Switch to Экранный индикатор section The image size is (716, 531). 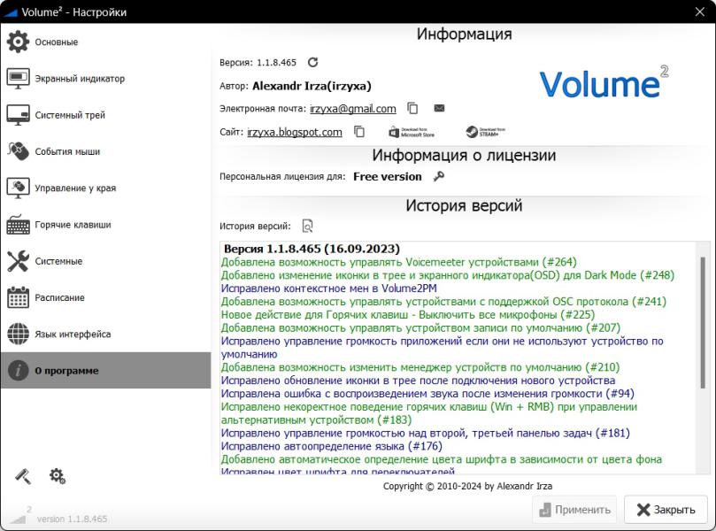point(105,79)
